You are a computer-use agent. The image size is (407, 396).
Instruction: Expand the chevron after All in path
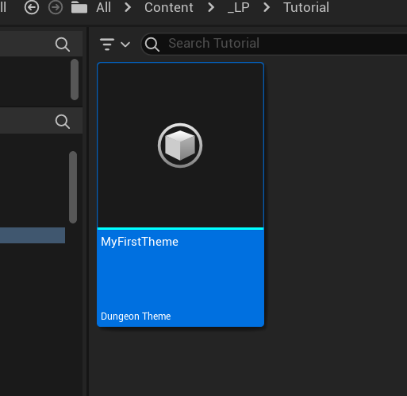point(128,7)
